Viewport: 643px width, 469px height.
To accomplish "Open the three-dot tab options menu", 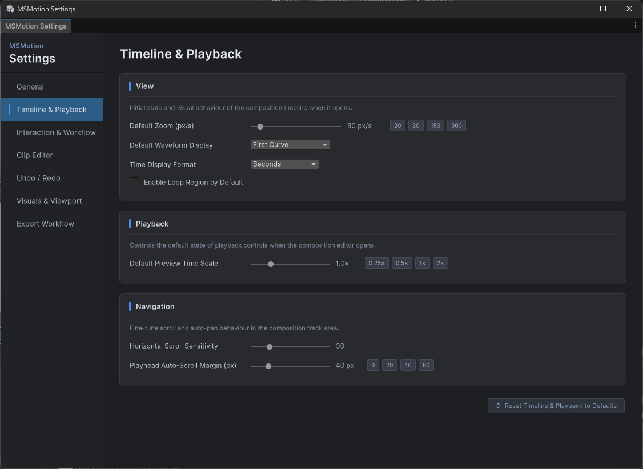I will (635, 26).
